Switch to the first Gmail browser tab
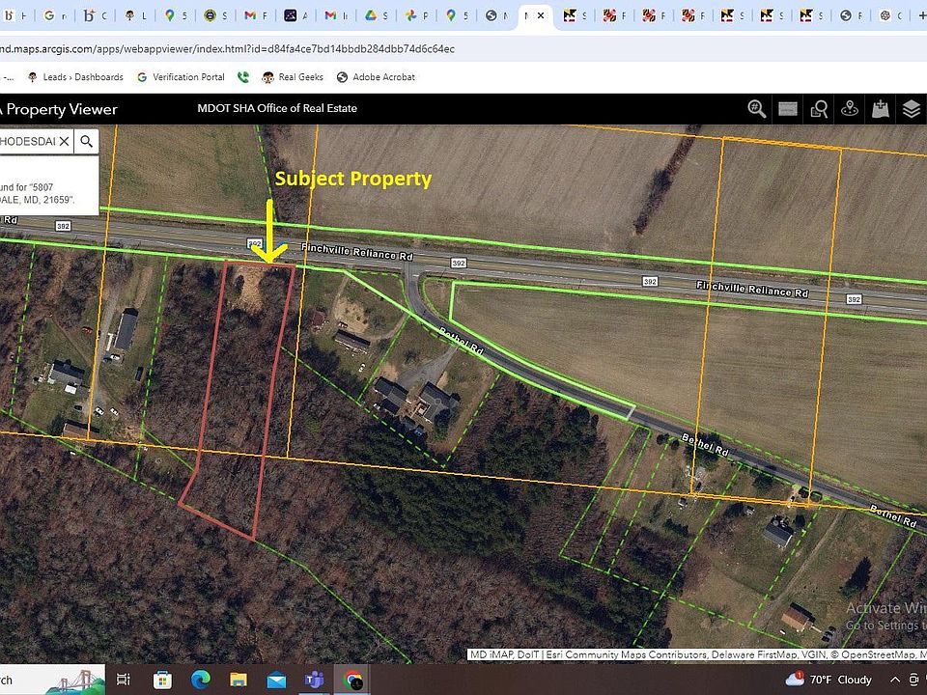The image size is (927, 695). click(255, 16)
